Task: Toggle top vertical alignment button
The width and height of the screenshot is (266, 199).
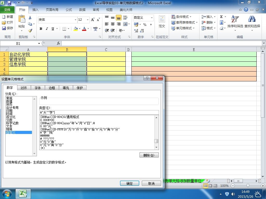Action: [107, 17]
